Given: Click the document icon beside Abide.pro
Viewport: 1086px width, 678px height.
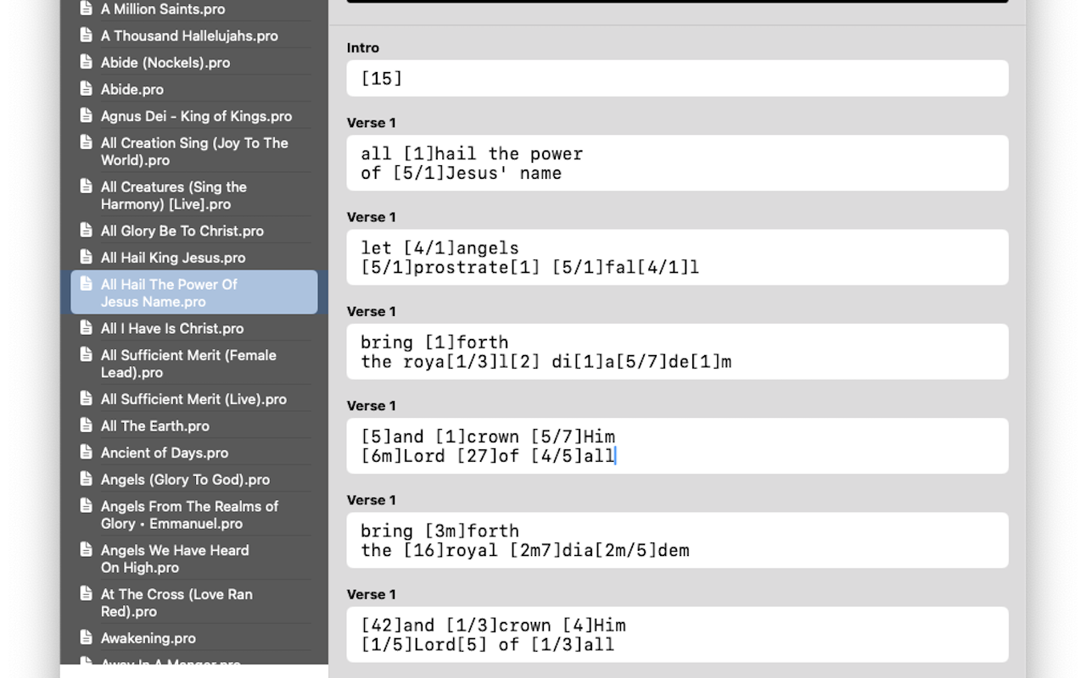Looking at the screenshot, I should coord(87,89).
